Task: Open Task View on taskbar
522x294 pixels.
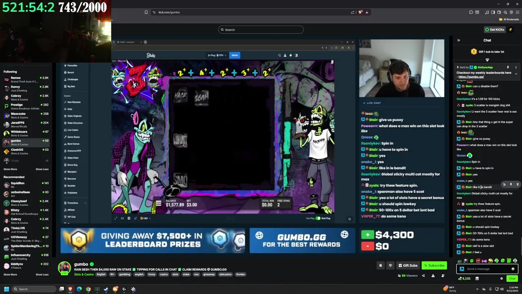Action: [x=61, y=289]
